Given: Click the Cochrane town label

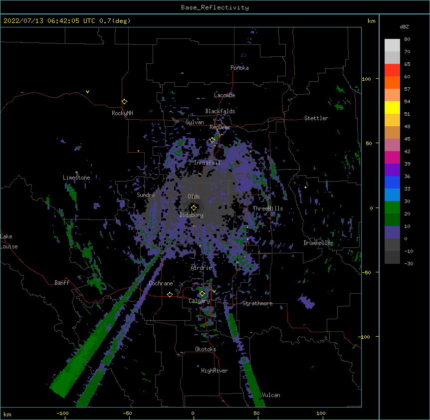Looking at the screenshot, I should coord(161,283).
